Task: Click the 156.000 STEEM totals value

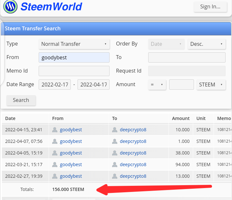Action: [68, 189]
